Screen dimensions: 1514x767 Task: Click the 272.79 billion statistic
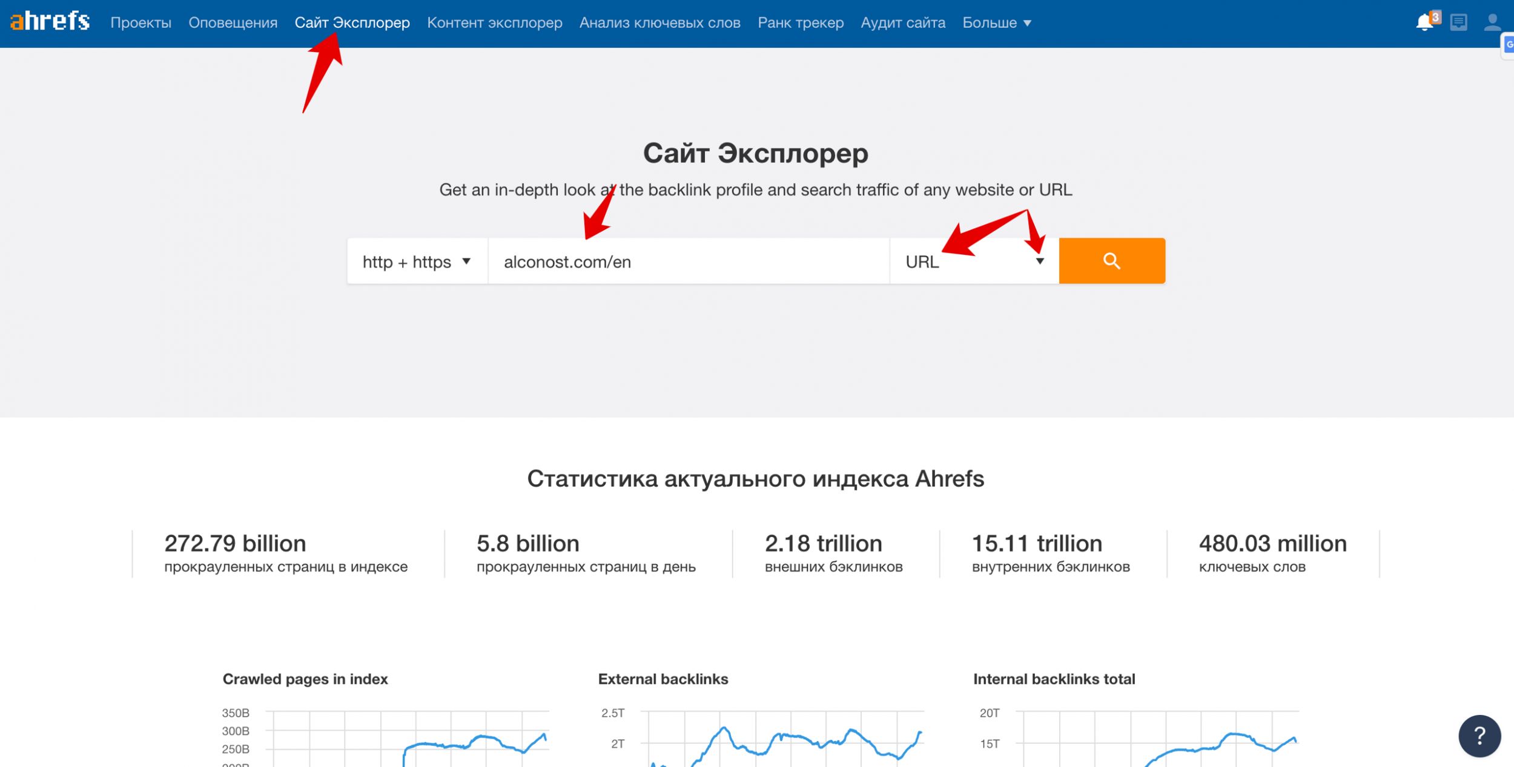coord(235,544)
